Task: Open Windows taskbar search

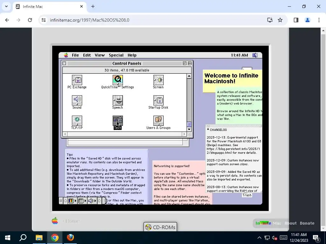Action: tap(23, 238)
